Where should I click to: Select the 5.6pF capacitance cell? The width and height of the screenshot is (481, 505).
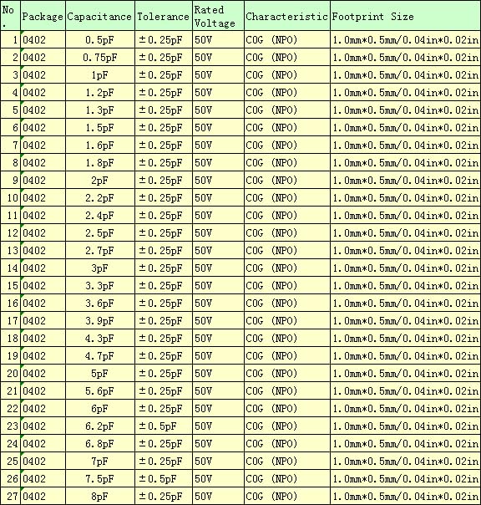tap(100, 391)
